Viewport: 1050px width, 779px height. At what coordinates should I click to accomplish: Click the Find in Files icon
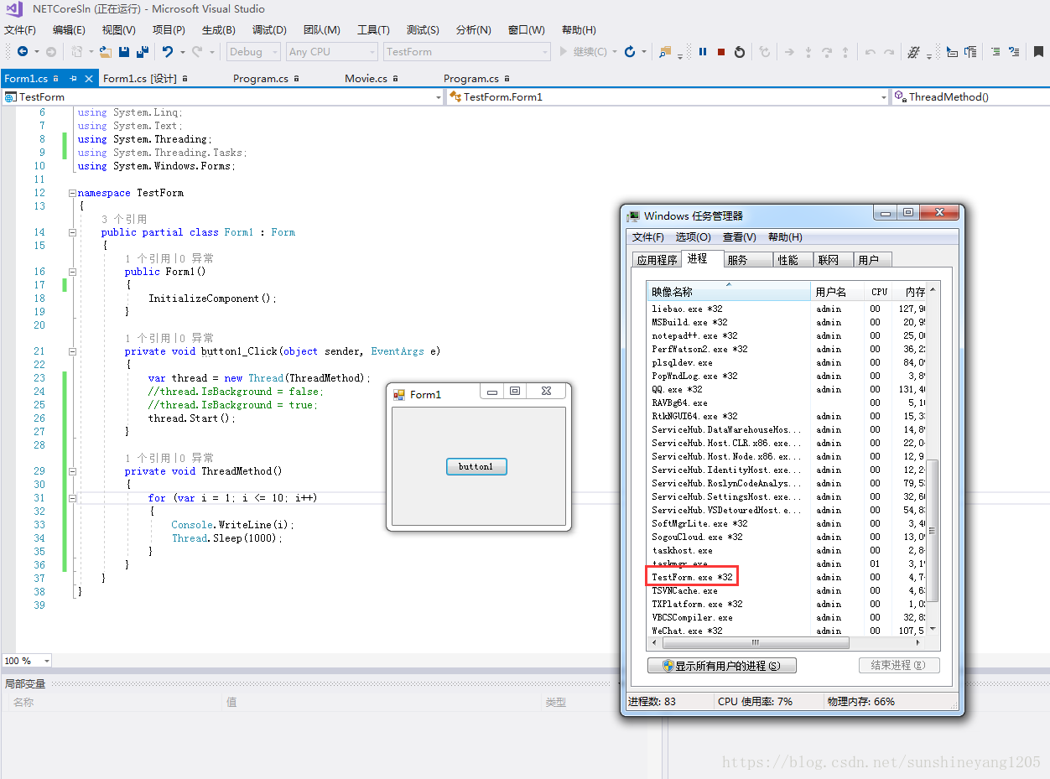[x=665, y=52]
